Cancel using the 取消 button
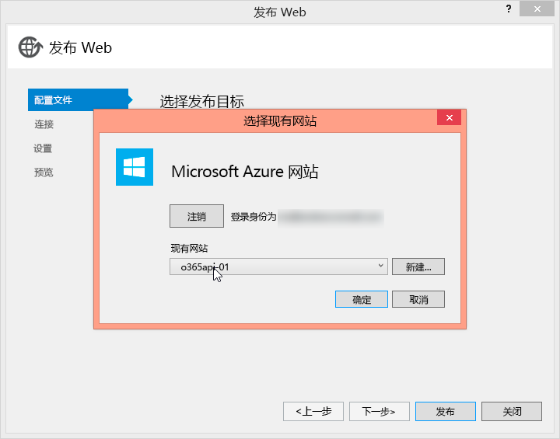Image resolution: width=560 pixels, height=439 pixels. click(418, 300)
